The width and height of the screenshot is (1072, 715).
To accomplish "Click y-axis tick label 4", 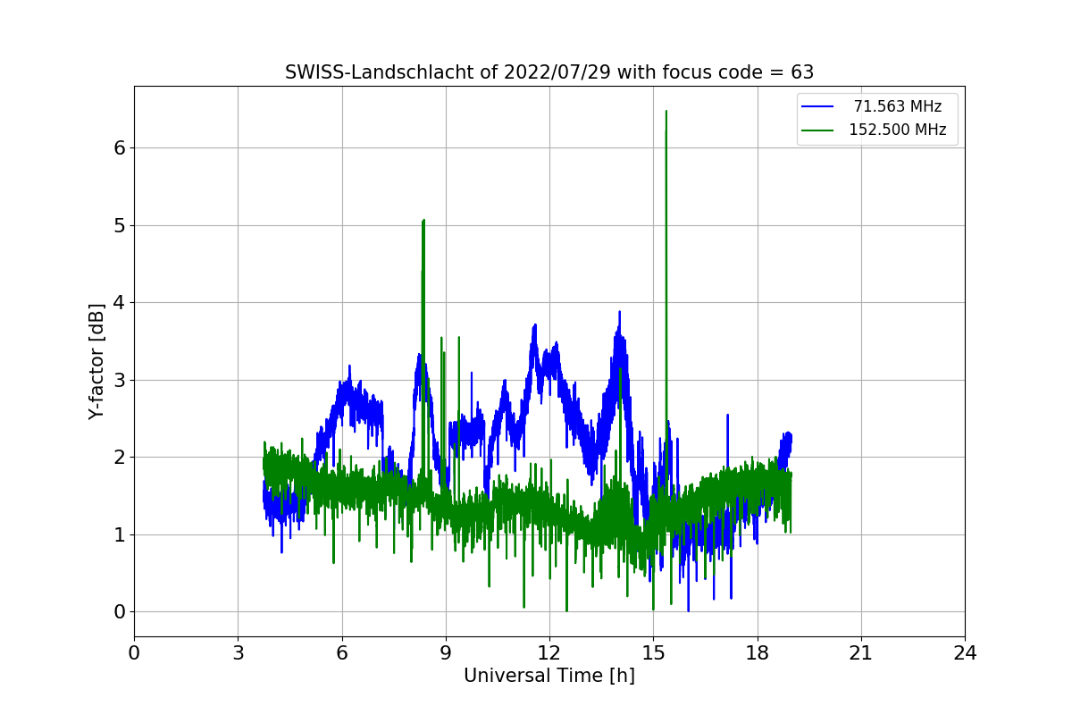I will [x=120, y=303].
